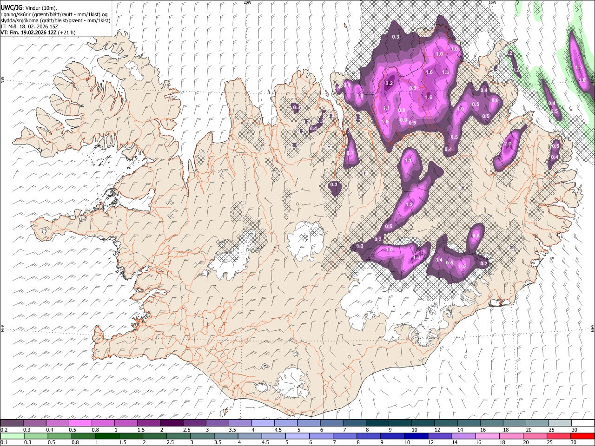Select the "0.7" precipitation value on the map
Screen dimensions: 595x446
[x=350, y=153]
